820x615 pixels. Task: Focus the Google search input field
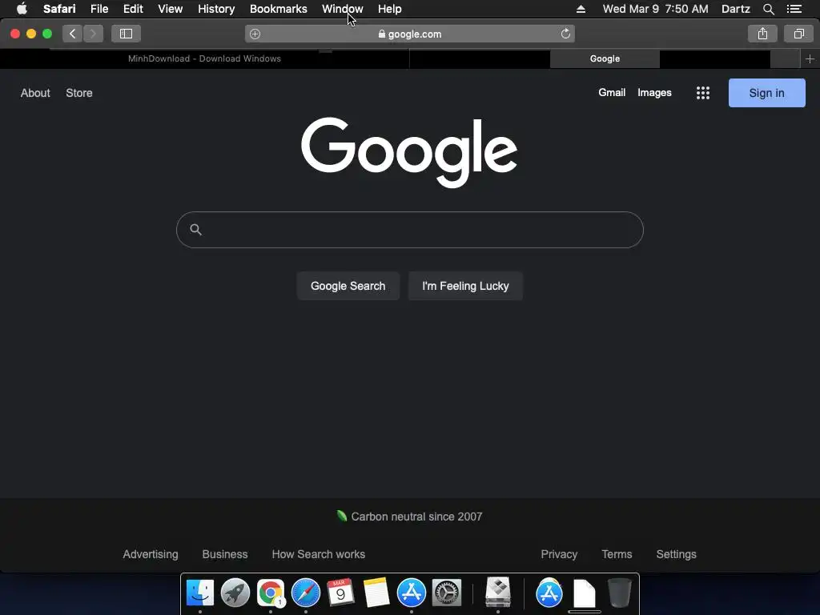point(410,230)
